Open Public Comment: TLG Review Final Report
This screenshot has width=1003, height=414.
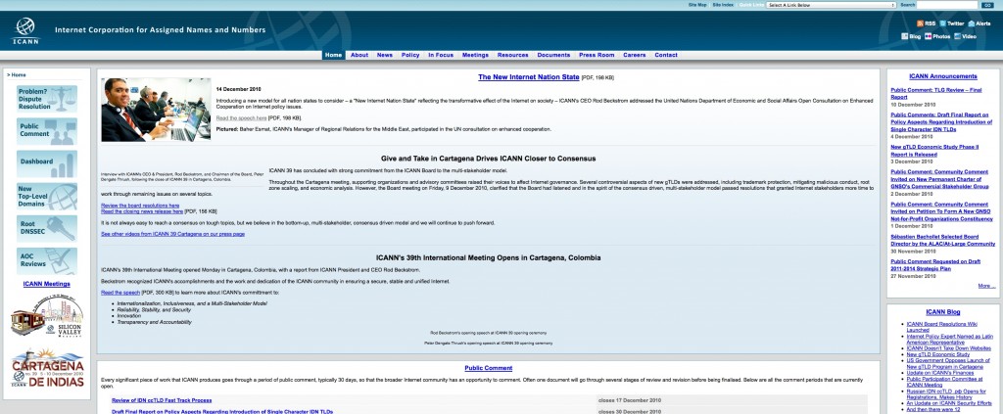click(x=935, y=94)
